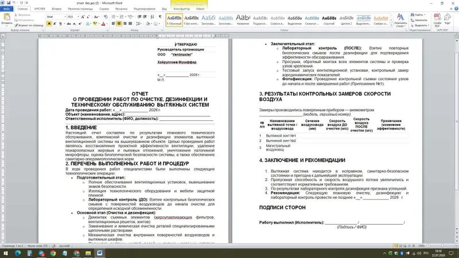Open the WPS PDF tab
This screenshot has height=258, width=459.
pos(40,9)
